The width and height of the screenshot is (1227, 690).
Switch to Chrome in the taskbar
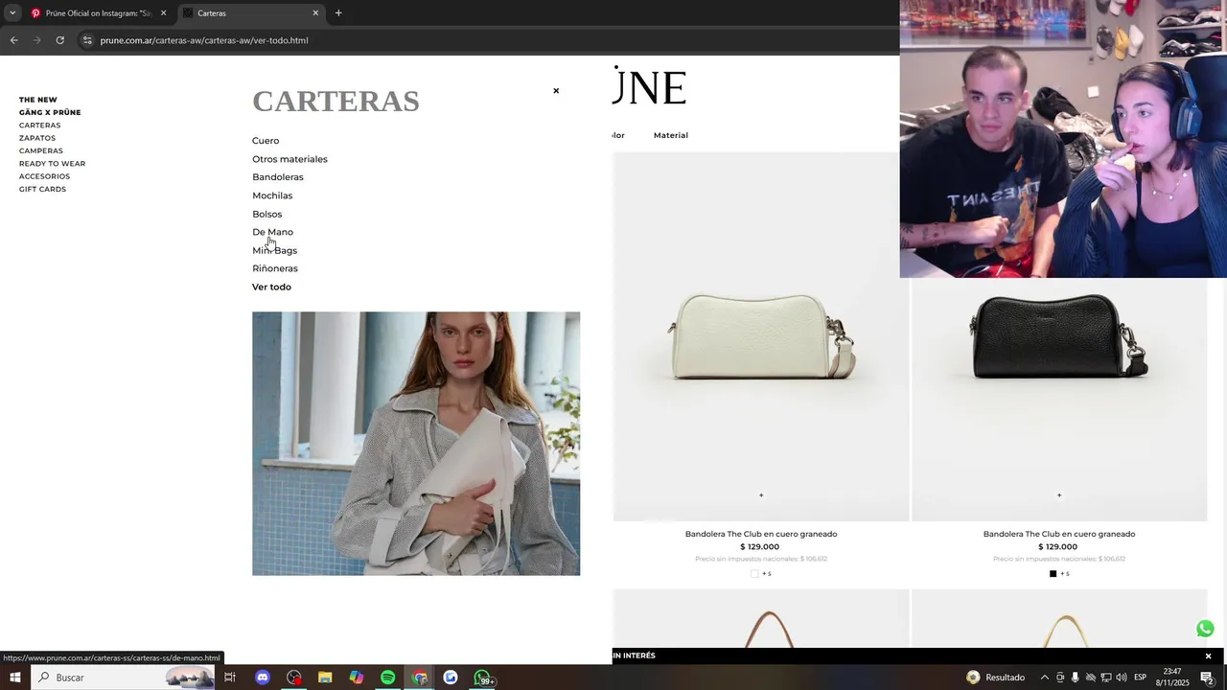(x=419, y=678)
